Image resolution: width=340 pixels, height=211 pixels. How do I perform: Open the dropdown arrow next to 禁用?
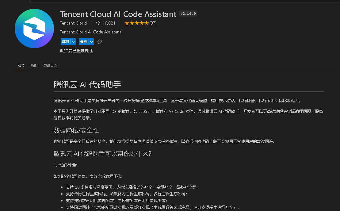pyautogui.click(x=73, y=42)
